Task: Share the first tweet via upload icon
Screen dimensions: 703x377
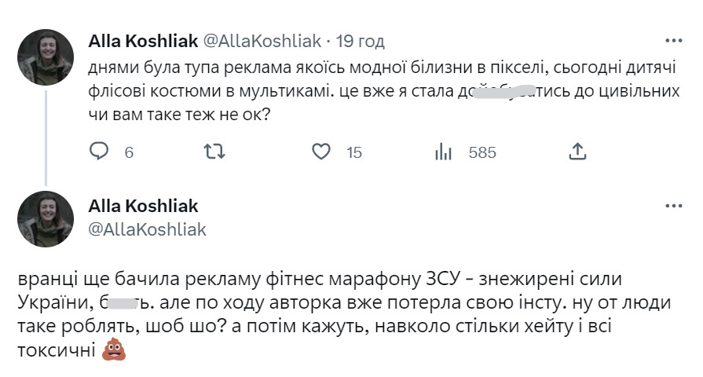Action: (577, 152)
